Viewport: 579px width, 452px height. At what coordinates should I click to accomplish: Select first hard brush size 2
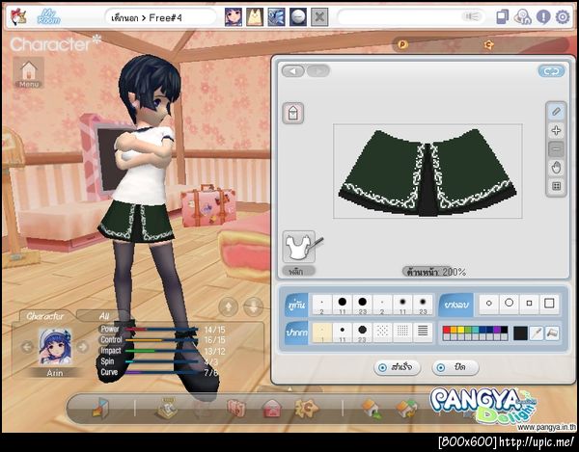click(x=322, y=305)
